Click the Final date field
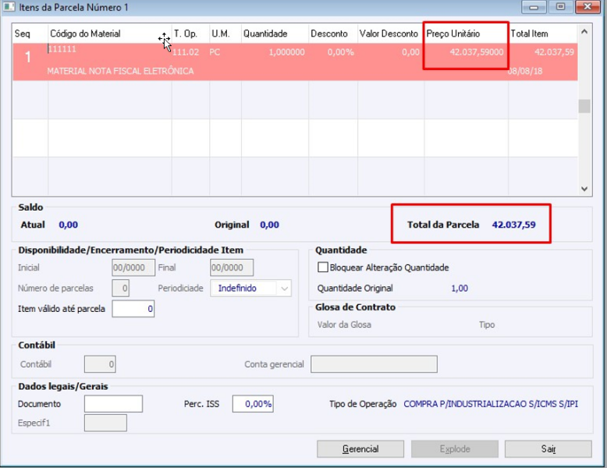The width and height of the screenshot is (607, 468). pyautogui.click(x=232, y=268)
